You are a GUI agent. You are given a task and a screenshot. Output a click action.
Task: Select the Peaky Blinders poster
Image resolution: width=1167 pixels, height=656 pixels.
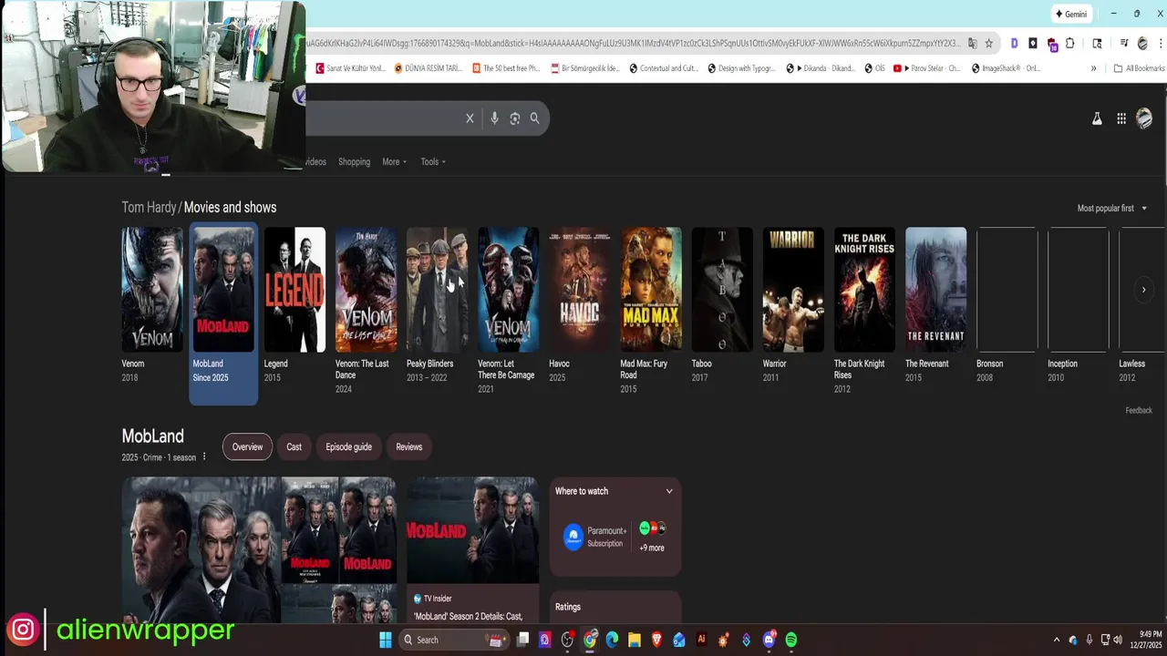point(437,290)
